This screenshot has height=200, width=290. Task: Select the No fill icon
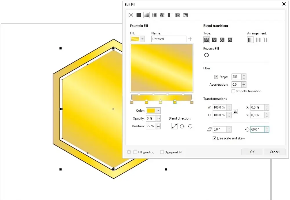(131, 15)
